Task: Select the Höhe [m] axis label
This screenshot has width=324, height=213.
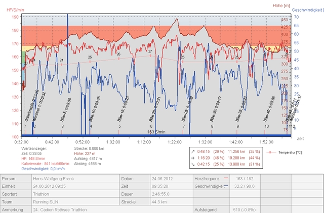Action: [x=281, y=5]
